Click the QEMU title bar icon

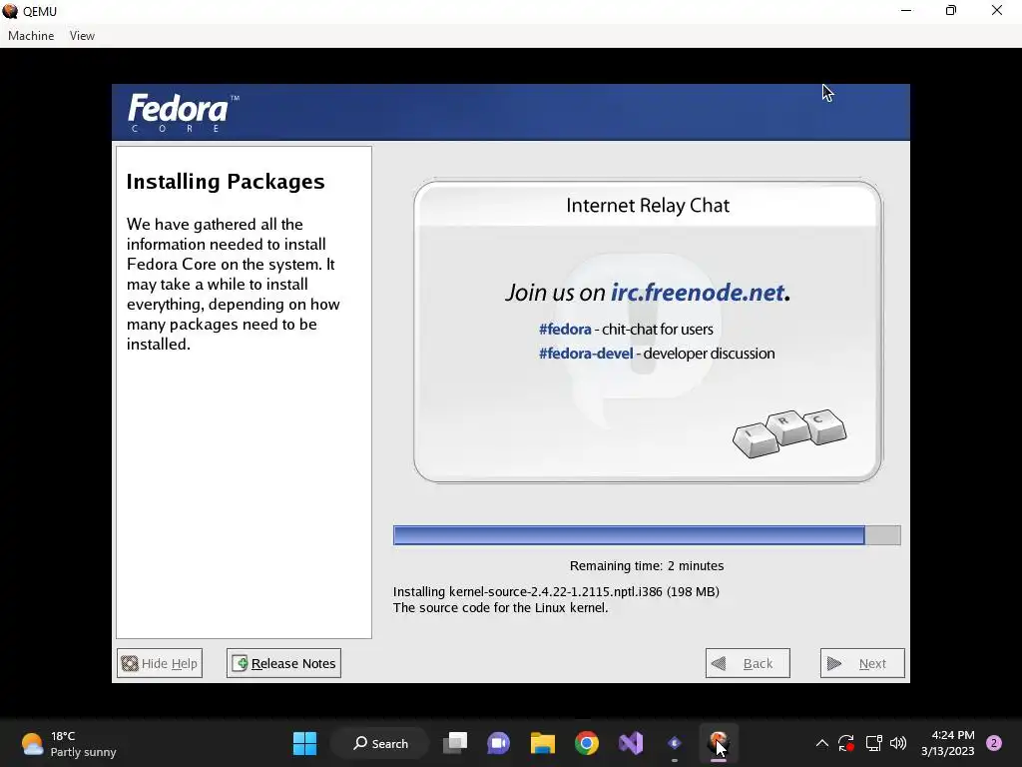tap(10, 11)
